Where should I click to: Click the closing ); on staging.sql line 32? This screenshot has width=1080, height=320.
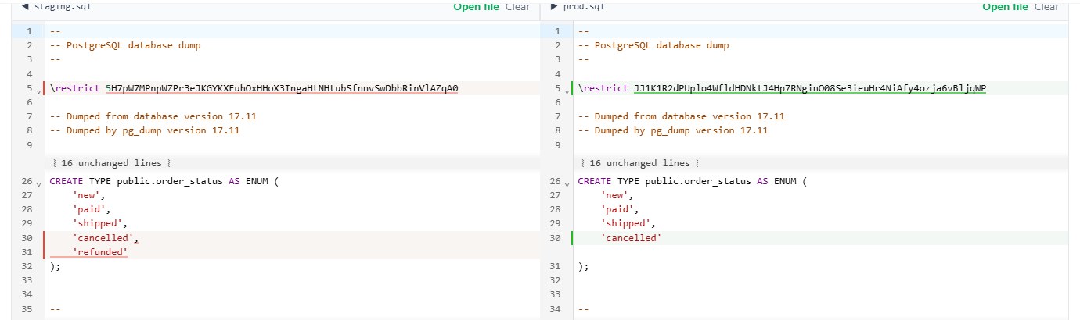tap(55, 266)
